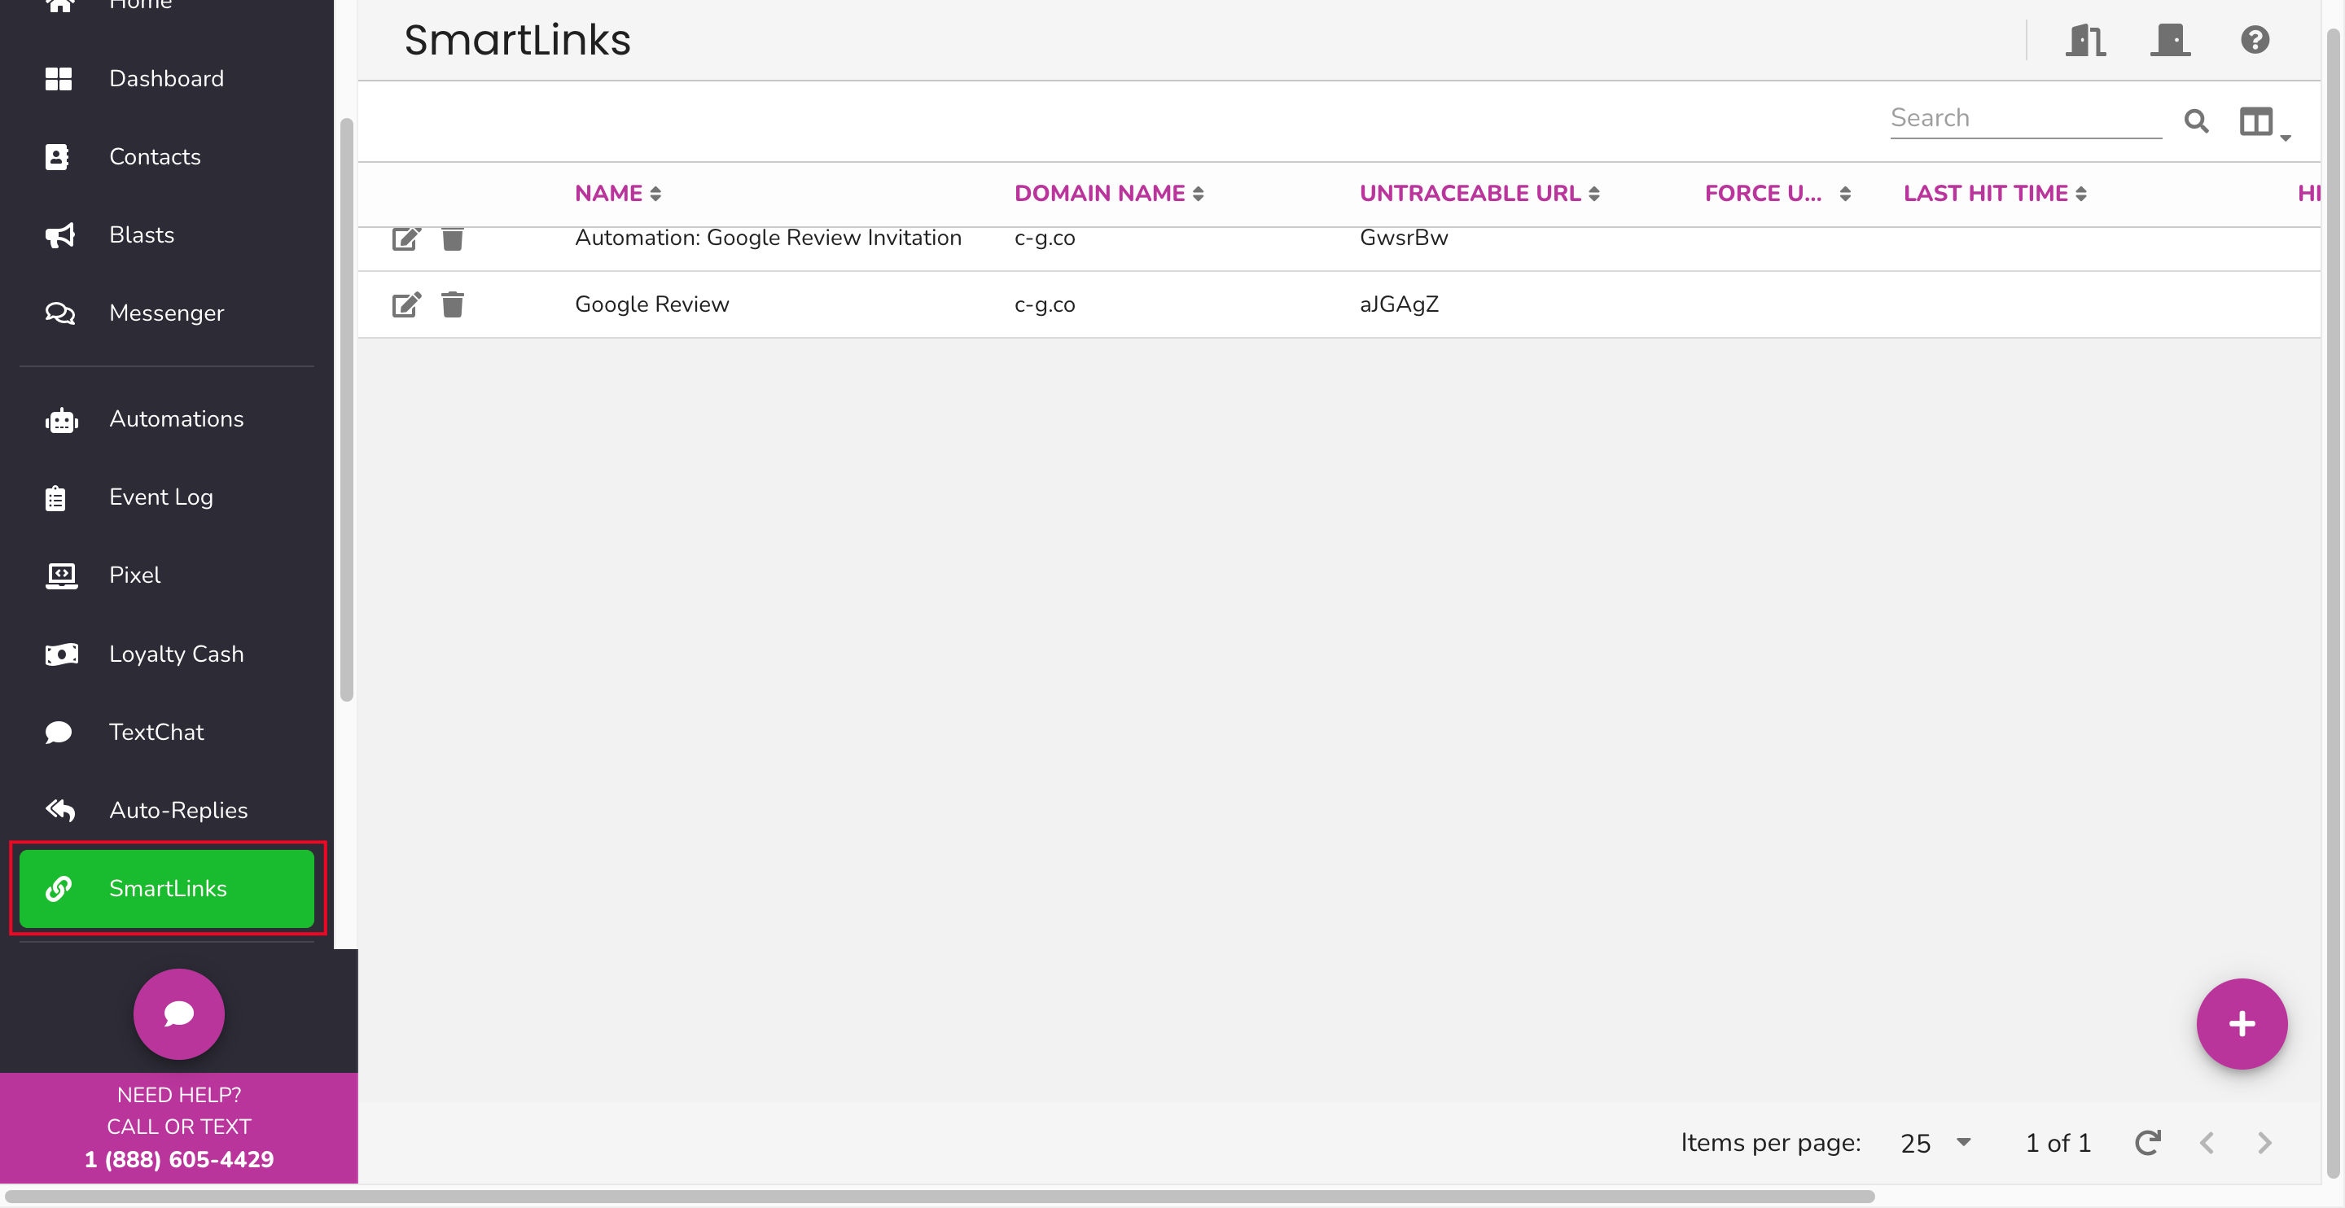Click the Messenger chat bubbles icon
This screenshot has height=1208, width=2345.
pos(60,313)
